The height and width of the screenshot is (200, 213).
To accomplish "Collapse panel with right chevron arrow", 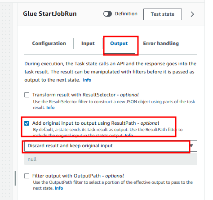I will coord(192,14).
